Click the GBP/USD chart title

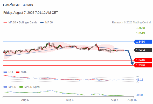11,5
